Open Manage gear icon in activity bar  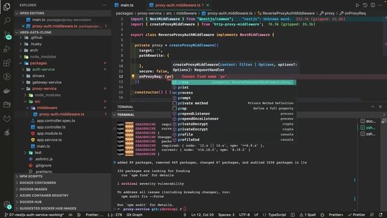pos(7,205)
